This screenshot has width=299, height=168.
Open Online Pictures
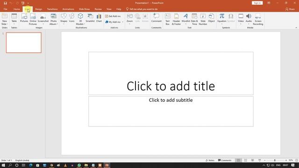[x=33, y=19]
